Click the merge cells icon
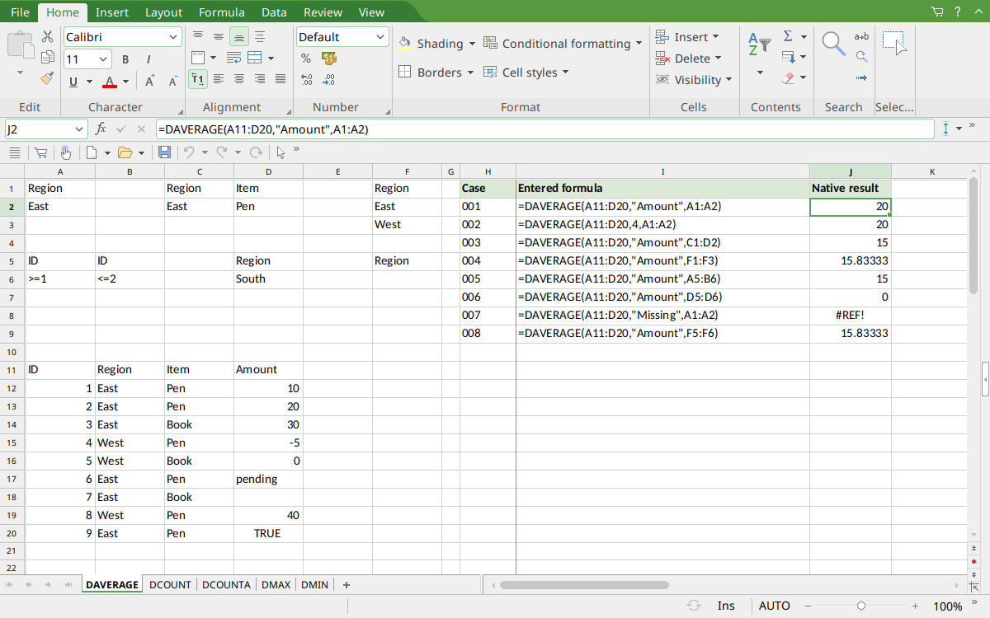This screenshot has width=990, height=618. pos(255,58)
